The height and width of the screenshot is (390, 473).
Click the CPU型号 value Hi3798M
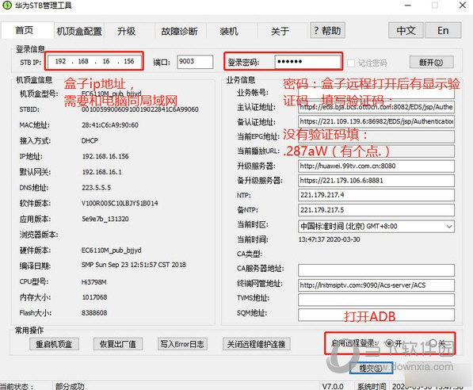93,282
